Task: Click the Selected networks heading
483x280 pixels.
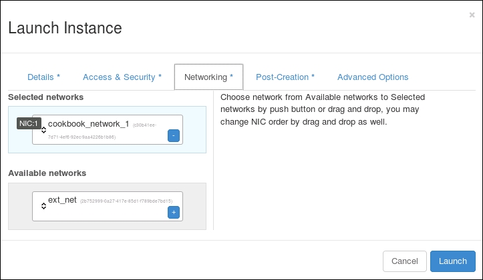Action: tap(46, 97)
